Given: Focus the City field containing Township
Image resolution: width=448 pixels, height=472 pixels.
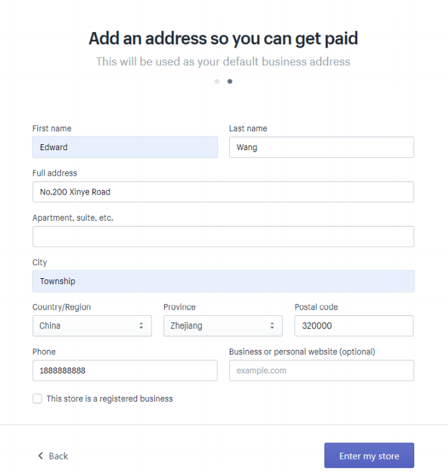Looking at the screenshot, I should point(223,281).
